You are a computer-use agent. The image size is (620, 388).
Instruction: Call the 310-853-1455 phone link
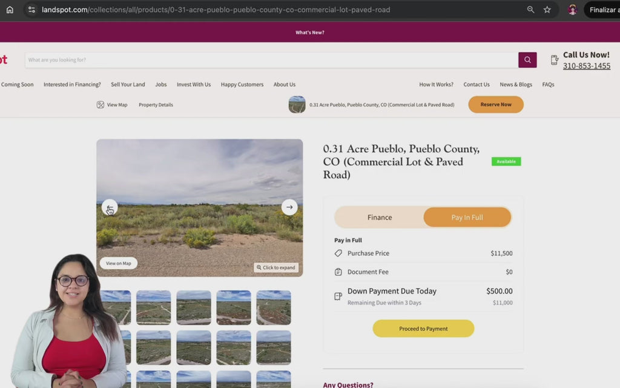(586, 66)
